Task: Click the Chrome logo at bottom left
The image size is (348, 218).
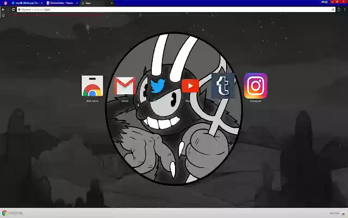Action: (13, 213)
